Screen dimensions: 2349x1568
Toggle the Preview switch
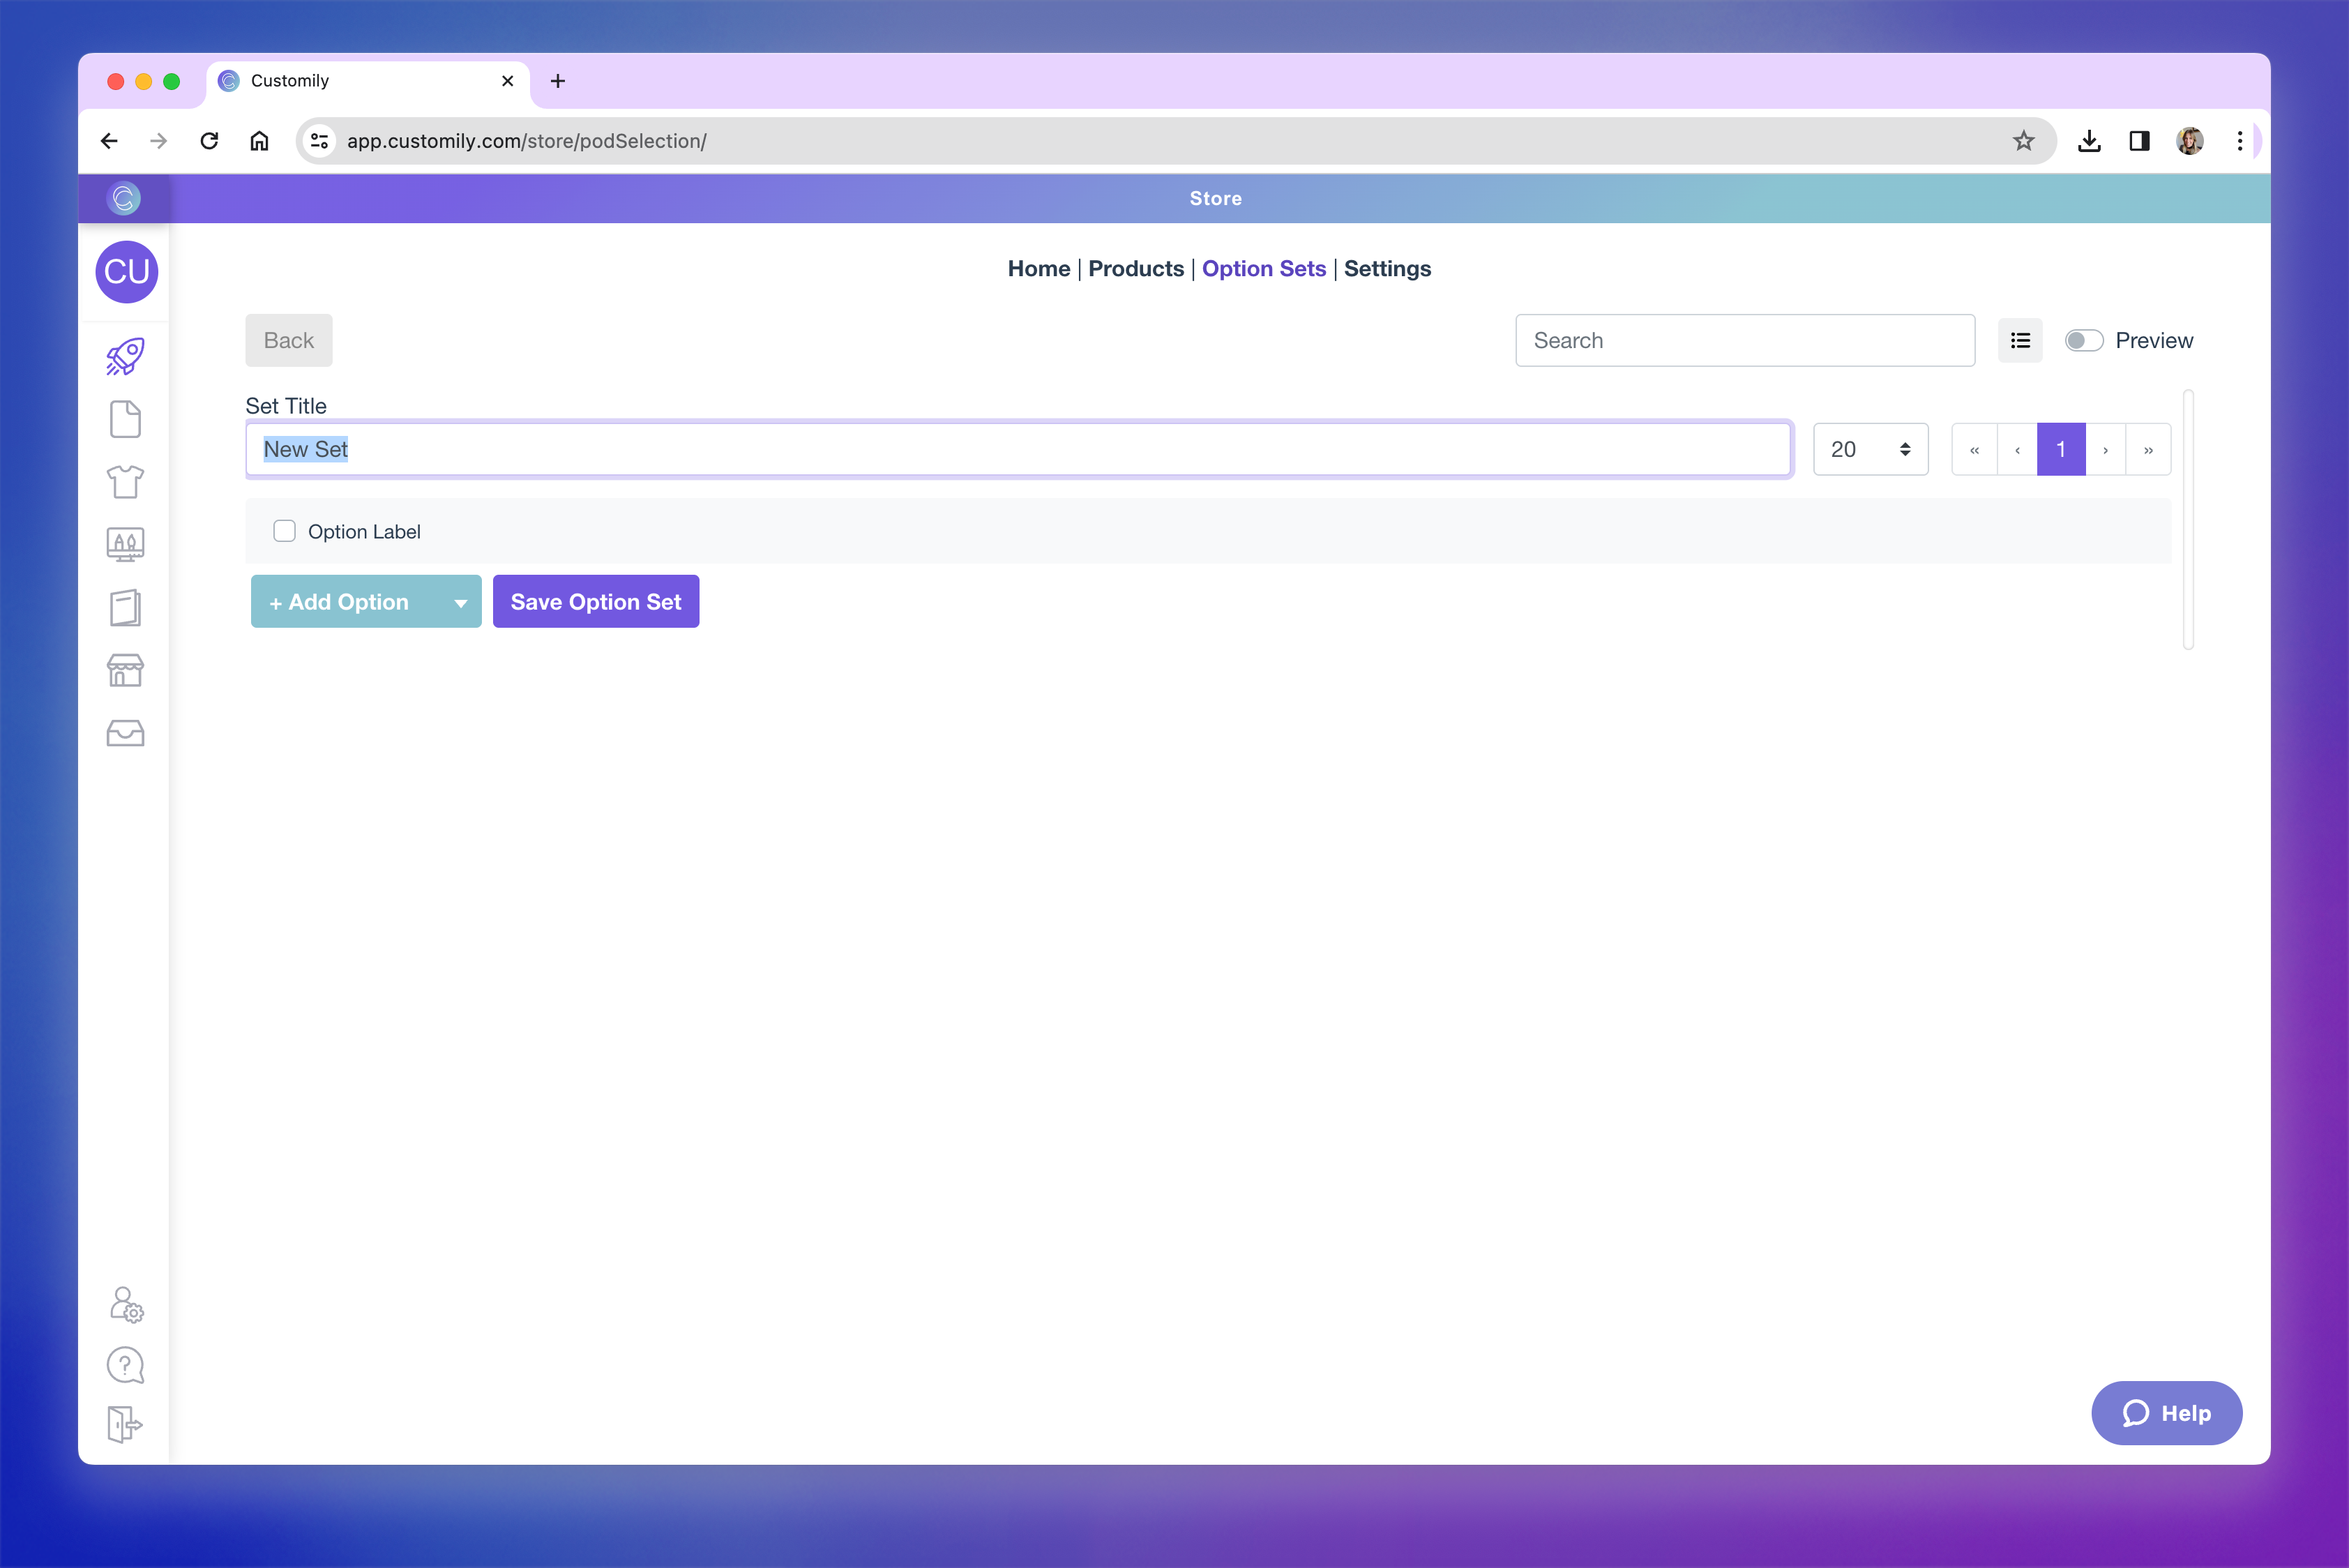(x=2084, y=341)
